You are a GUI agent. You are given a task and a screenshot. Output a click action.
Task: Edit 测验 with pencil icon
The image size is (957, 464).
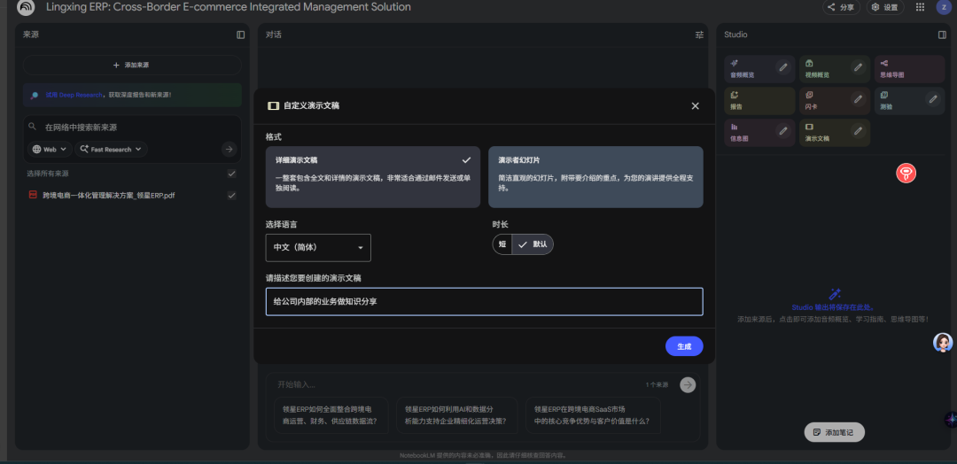point(932,99)
